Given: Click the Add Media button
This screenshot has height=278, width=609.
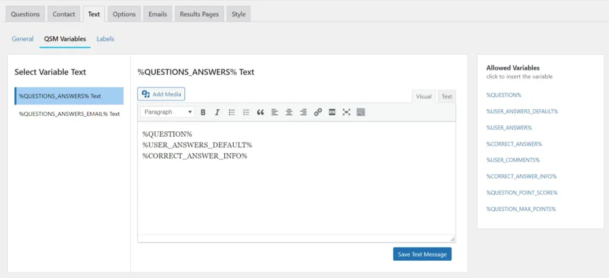Looking at the screenshot, I should point(161,94).
